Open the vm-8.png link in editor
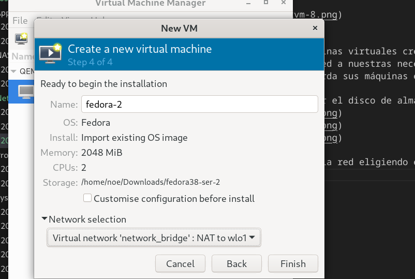The width and height of the screenshot is (415, 279). (316, 14)
